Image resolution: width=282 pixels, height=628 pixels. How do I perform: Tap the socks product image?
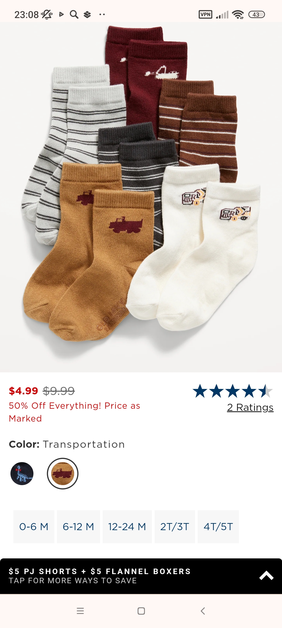[141, 197]
